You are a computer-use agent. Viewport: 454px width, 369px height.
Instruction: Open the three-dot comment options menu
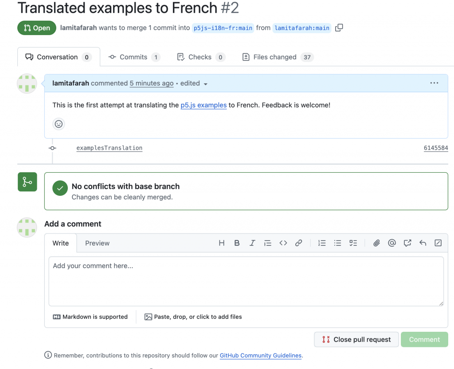[434, 83]
